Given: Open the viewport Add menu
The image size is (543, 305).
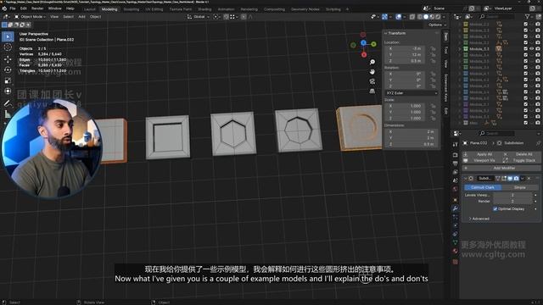Looking at the screenshot, I should pos(81,17).
